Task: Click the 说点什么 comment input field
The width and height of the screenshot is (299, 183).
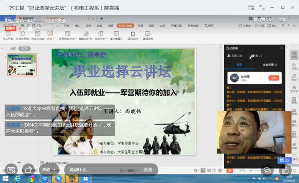Action: 92,169
